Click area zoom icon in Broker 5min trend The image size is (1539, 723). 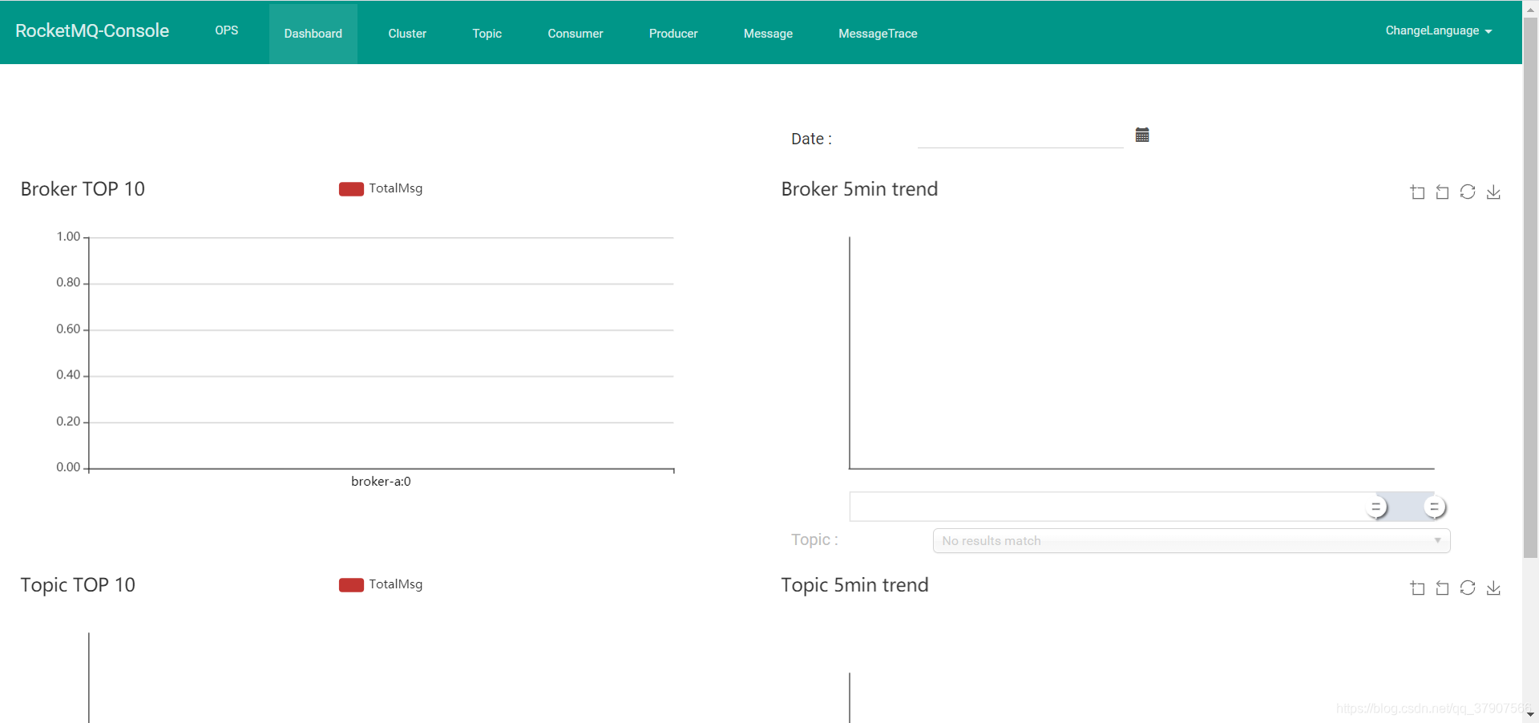[1417, 192]
